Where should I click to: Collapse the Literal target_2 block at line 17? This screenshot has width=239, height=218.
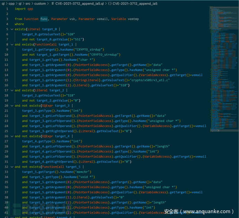click(x=12, y=90)
